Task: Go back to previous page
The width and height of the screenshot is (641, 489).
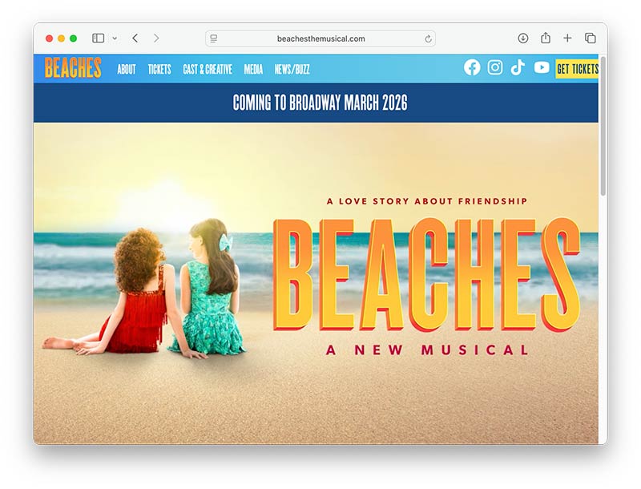Action: click(135, 38)
